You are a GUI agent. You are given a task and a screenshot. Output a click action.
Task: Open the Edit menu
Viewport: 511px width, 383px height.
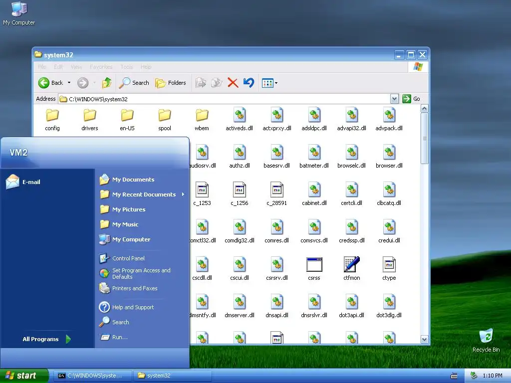coord(58,67)
